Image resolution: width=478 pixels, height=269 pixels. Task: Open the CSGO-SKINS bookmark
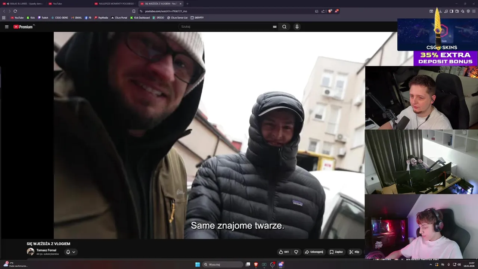tap(59, 18)
